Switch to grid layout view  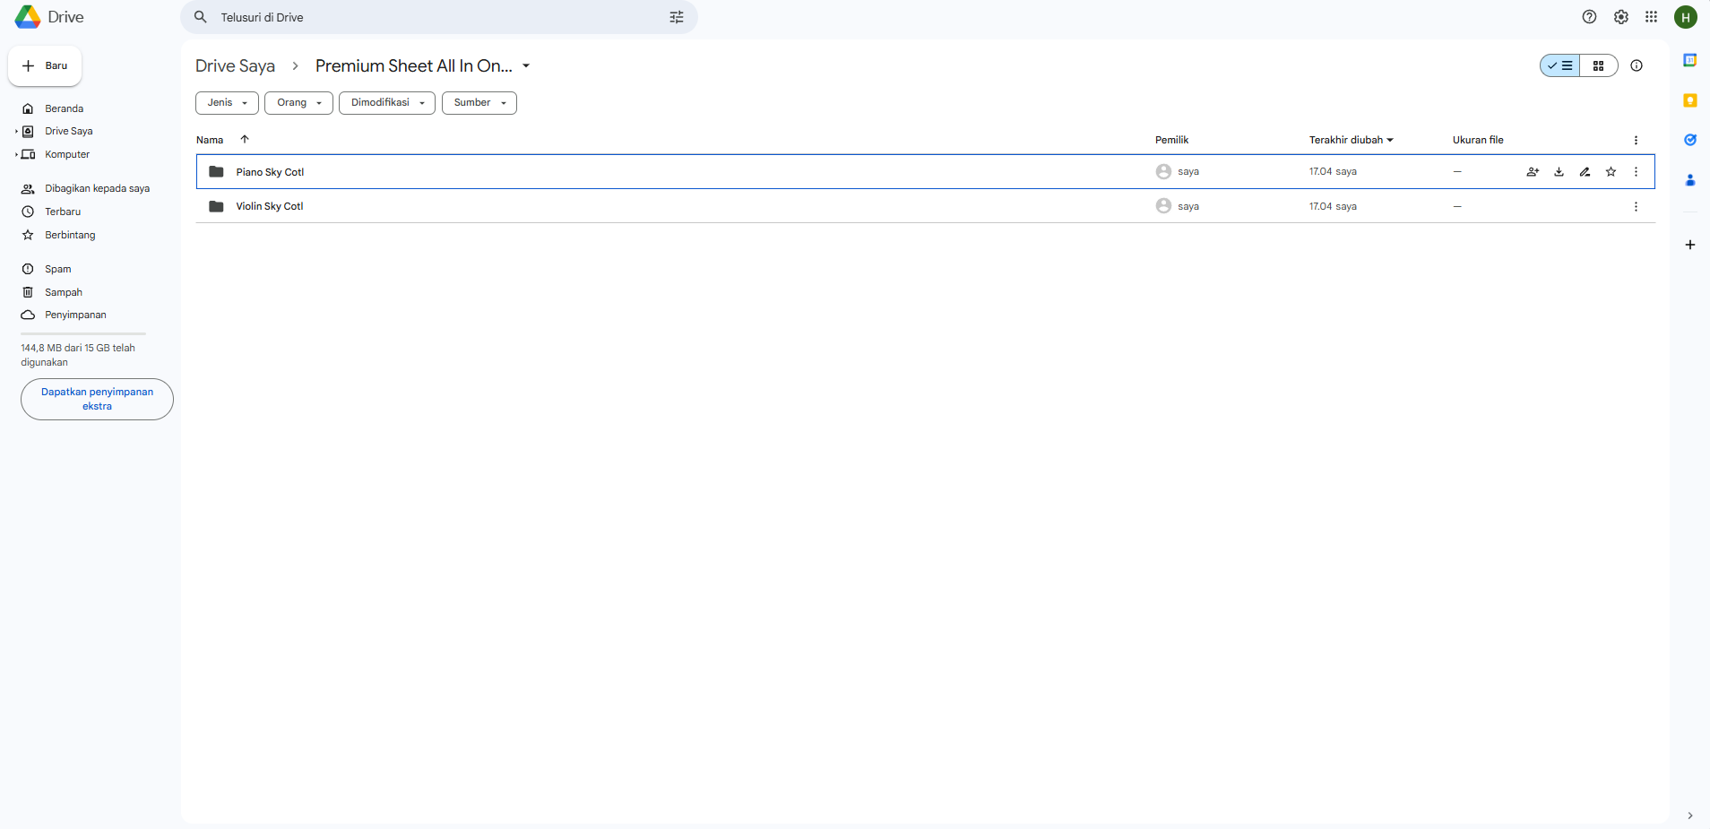coord(1598,65)
